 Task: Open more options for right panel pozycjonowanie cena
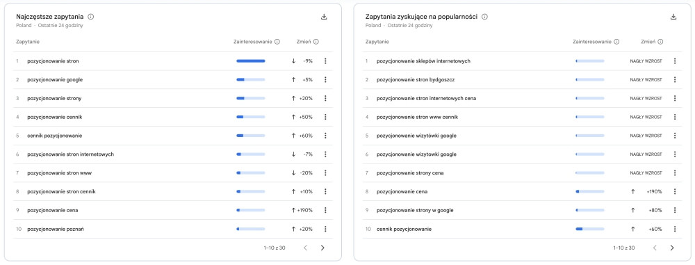click(675, 192)
